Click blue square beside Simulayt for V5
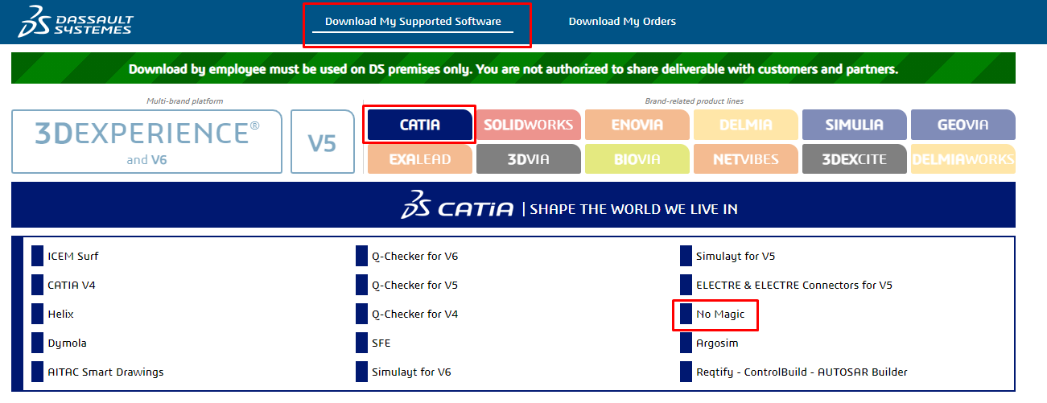This screenshot has width=1047, height=403. pyautogui.click(x=686, y=256)
